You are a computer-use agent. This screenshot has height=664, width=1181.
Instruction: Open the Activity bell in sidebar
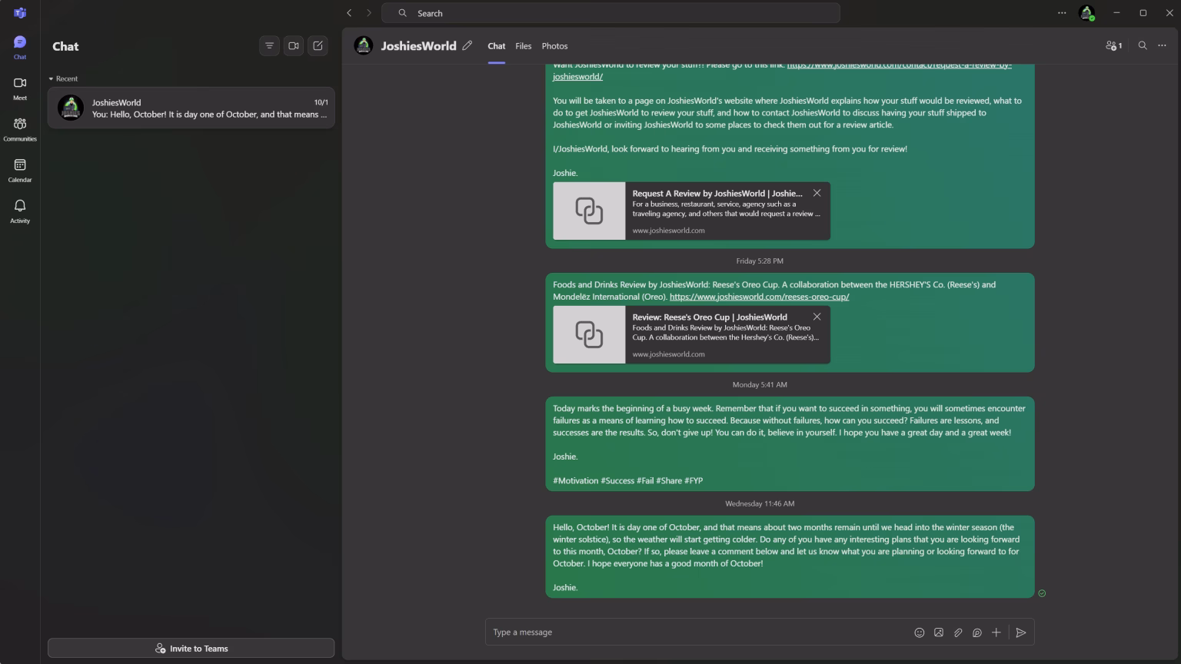[20, 210]
